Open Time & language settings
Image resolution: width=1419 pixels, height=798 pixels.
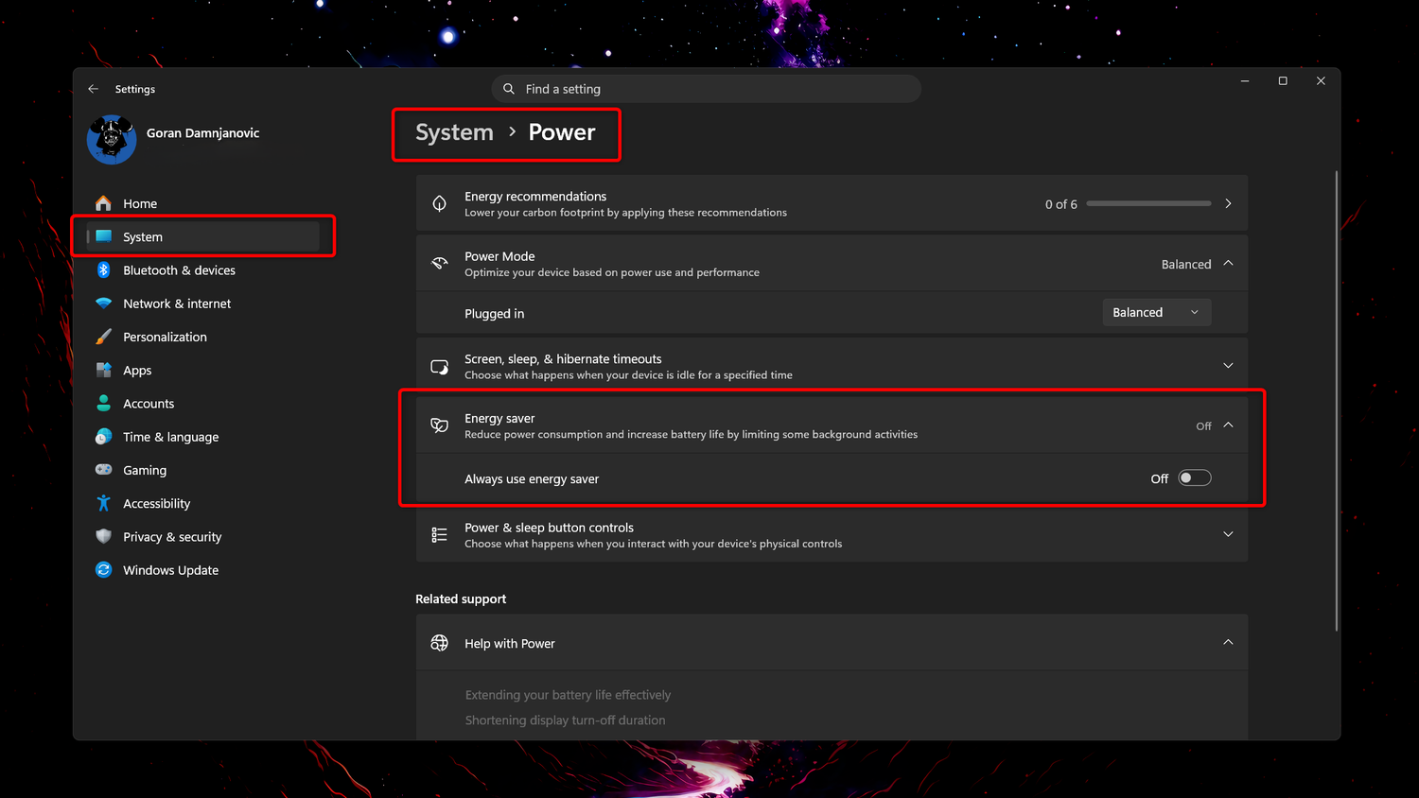tap(203, 437)
